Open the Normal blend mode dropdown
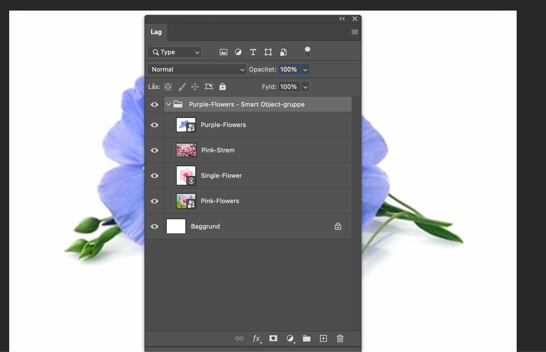This screenshot has width=546, height=352. pyautogui.click(x=197, y=70)
